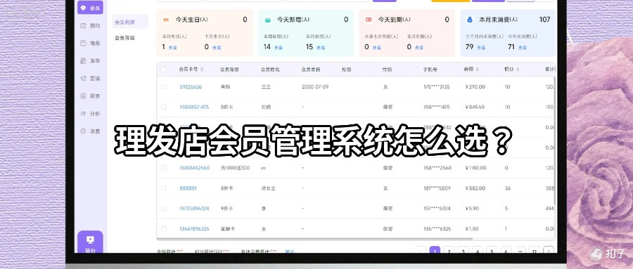The image size is (633, 269).
Task: Click the 本月未消费 total 107
Action: (x=544, y=20)
